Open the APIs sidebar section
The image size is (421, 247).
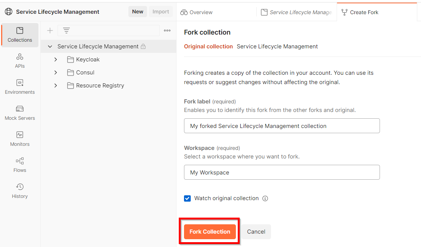[20, 61]
